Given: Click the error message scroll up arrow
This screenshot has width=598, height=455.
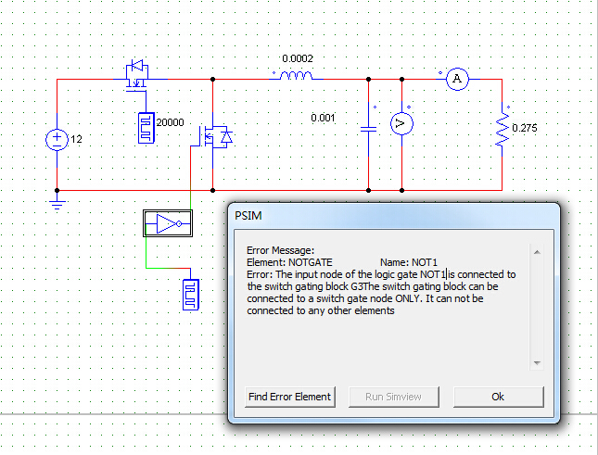Looking at the screenshot, I should tap(537, 252).
